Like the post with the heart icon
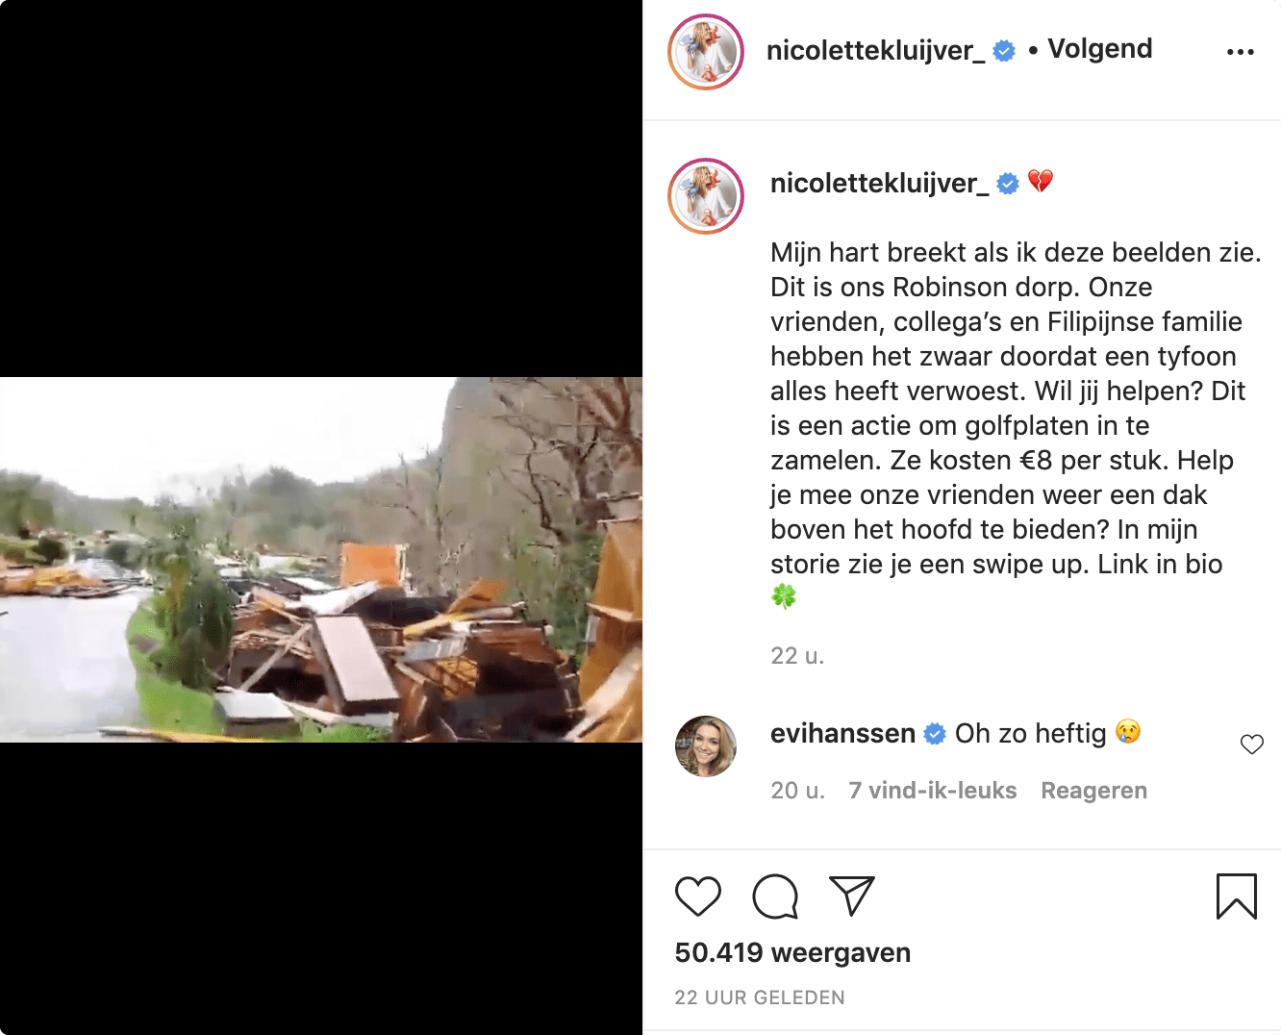1281x1035 pixels. (x=698, y=896)
